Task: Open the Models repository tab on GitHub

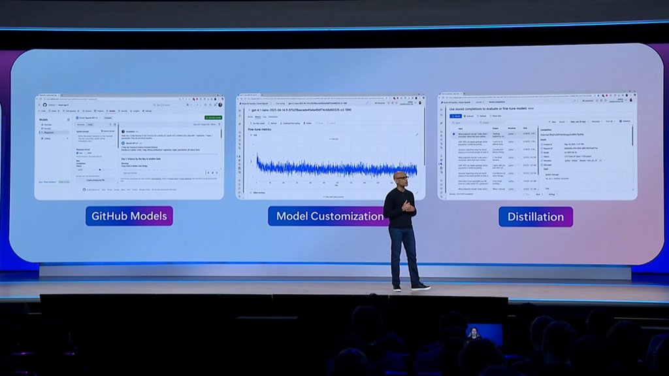Action: click(x=111, y=111)
